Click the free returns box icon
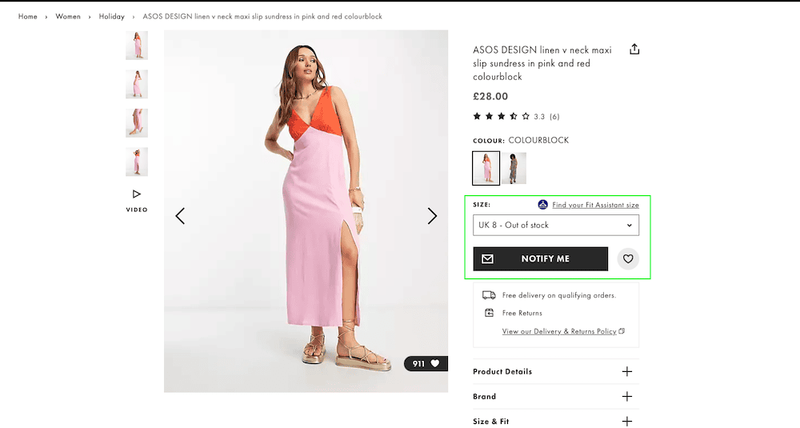The width and height of the screenshot is (800, 428). [x=489, y=313]
